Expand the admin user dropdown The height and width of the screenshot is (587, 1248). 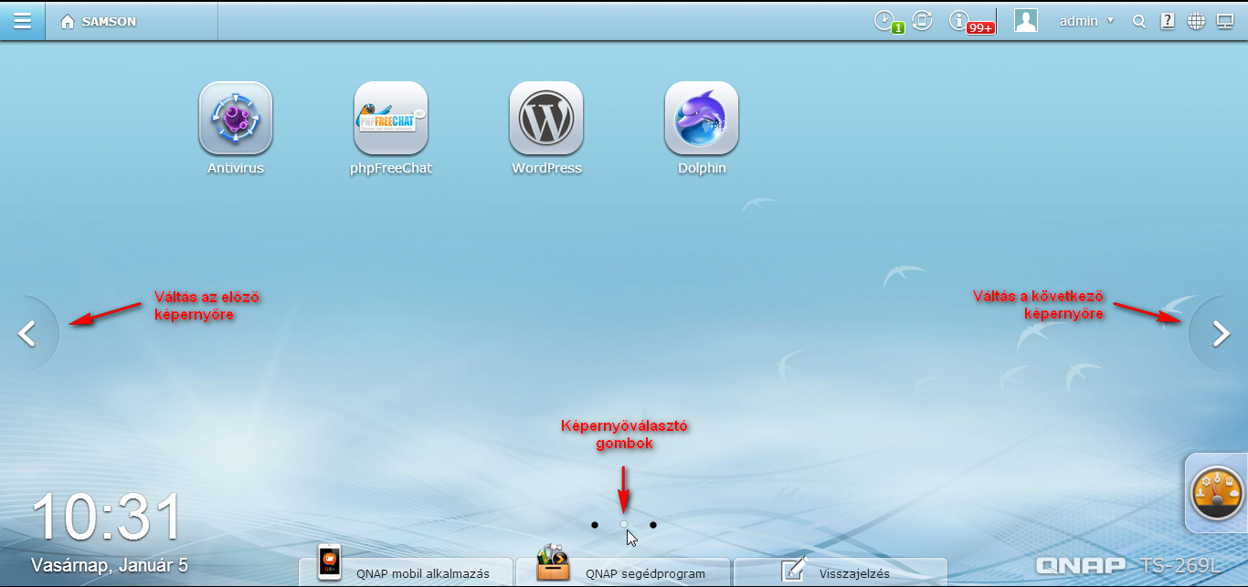(x=1085, y=21)
